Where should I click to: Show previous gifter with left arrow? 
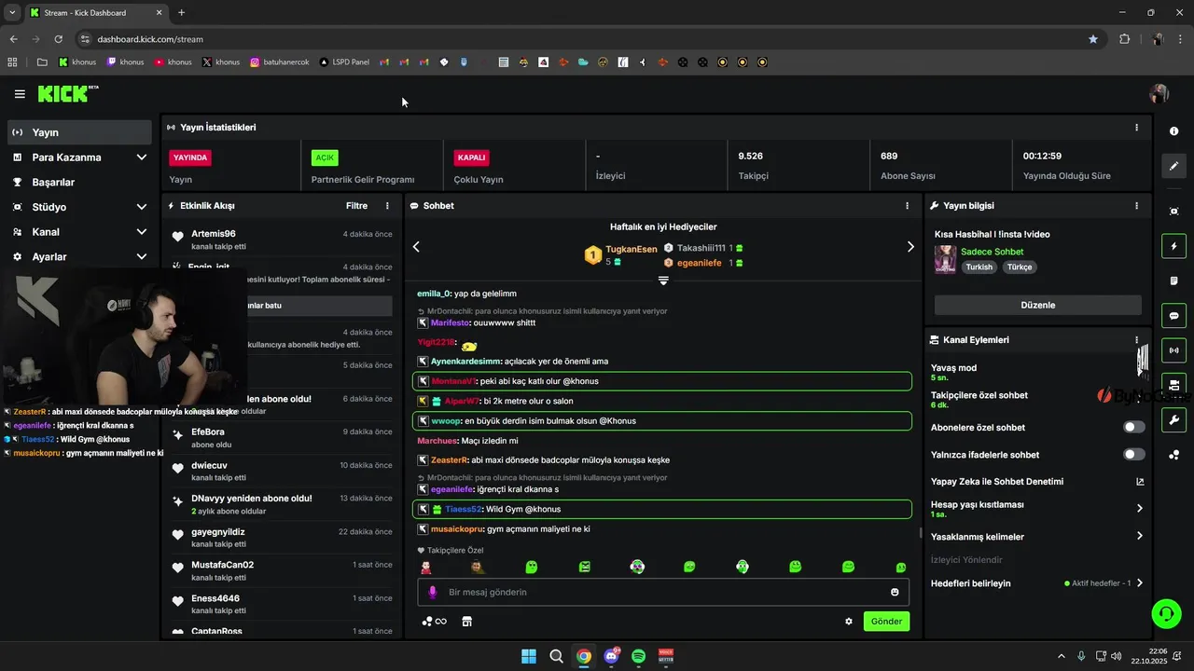pos(416,247)
